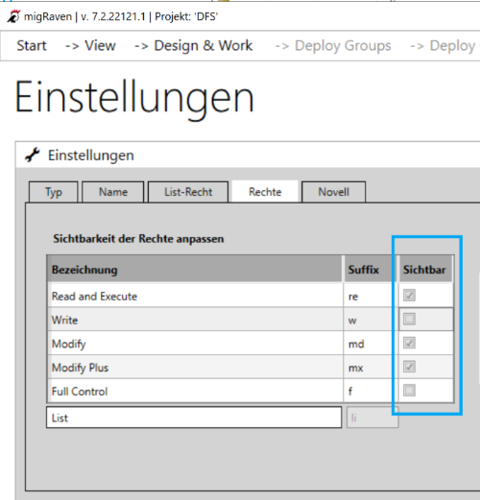The width and height of the screenshot is (480, 500).
Task: Click the wrench icon beside Einstellungen
Action: [33, 155]
